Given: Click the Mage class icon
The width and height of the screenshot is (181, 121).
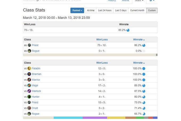Looking at the screenshot, I should pyautogui.click(x=29, y=85).
